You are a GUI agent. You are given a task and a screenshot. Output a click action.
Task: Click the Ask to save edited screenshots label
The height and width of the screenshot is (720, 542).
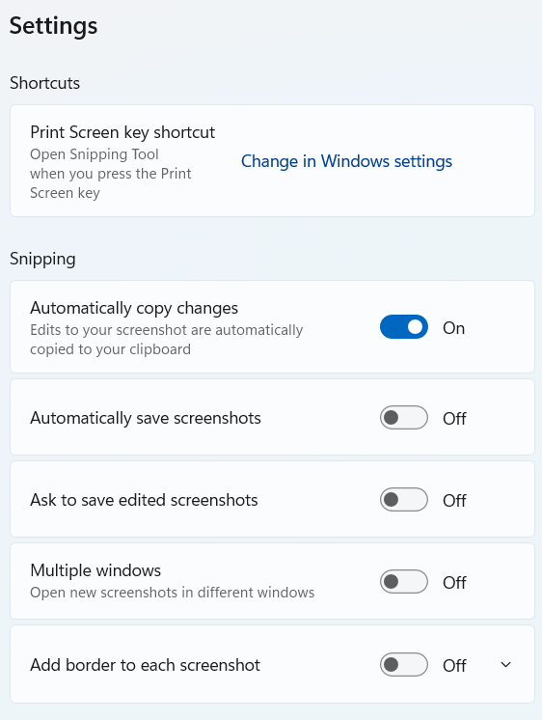coord(144,500)
